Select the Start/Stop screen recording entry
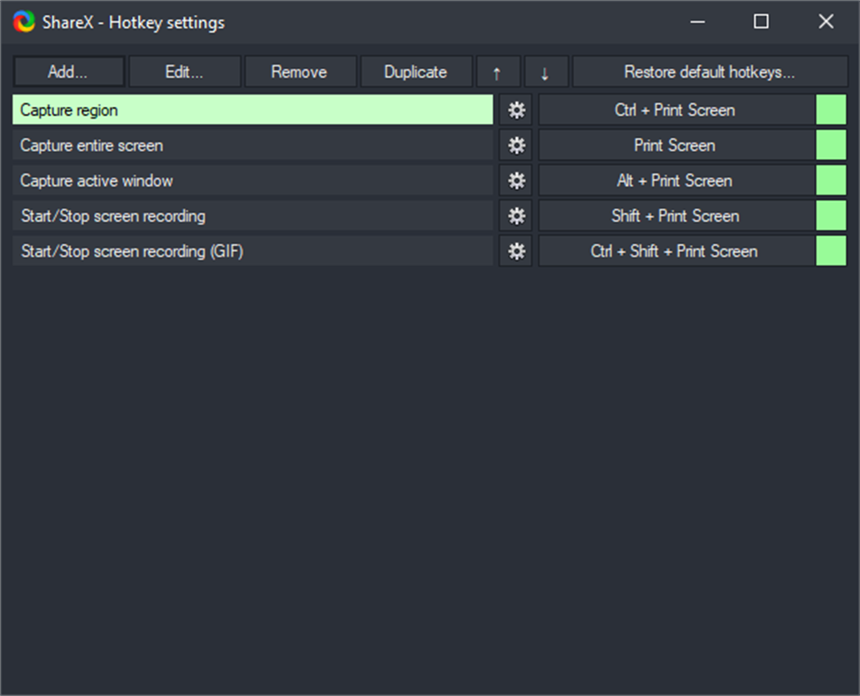Screen dimensions: 860x696 point(252,215)
